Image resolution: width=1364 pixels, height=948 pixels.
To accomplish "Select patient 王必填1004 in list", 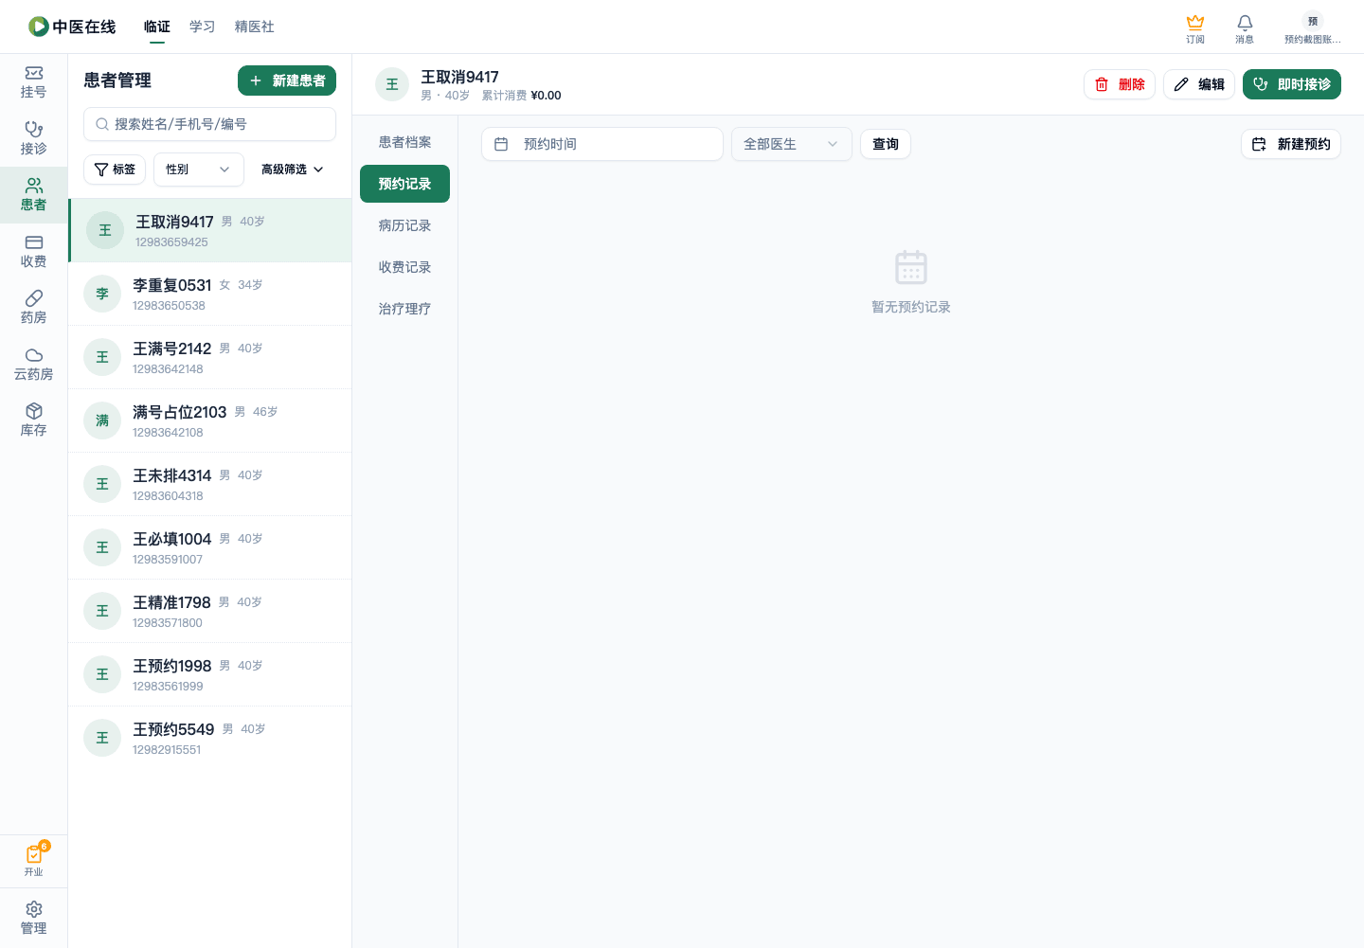I will 210,547.
